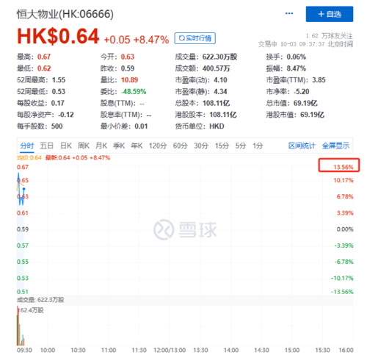Refresh quotes with the 实时行情 button
Screen dimensions: 367x355
coord(195,38)
